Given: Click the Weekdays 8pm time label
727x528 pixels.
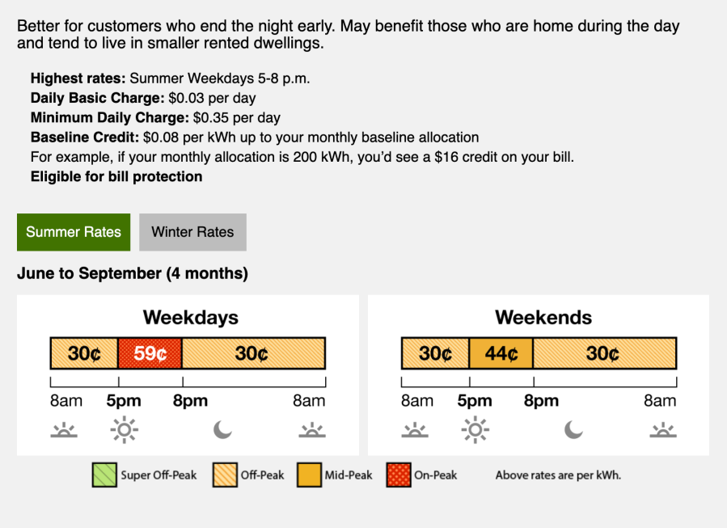Looking at the screenshot, I should tap(191, 400).
